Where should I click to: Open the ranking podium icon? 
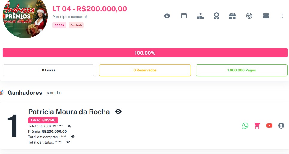tap(200, 16)
